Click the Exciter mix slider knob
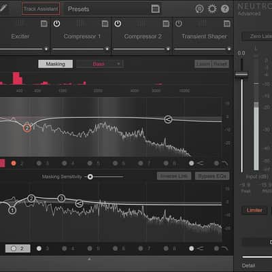Viewport: 272px width, 272px height. click(46, 49)
